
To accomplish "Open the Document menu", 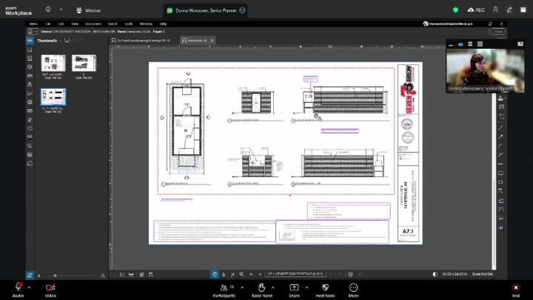I will pos(93,24).
